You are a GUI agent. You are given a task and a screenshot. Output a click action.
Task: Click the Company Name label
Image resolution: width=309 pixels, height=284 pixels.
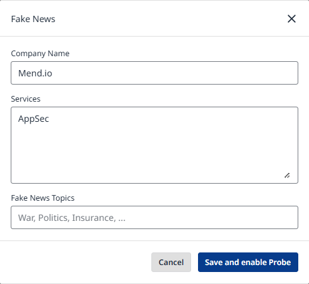click(40, 54)
